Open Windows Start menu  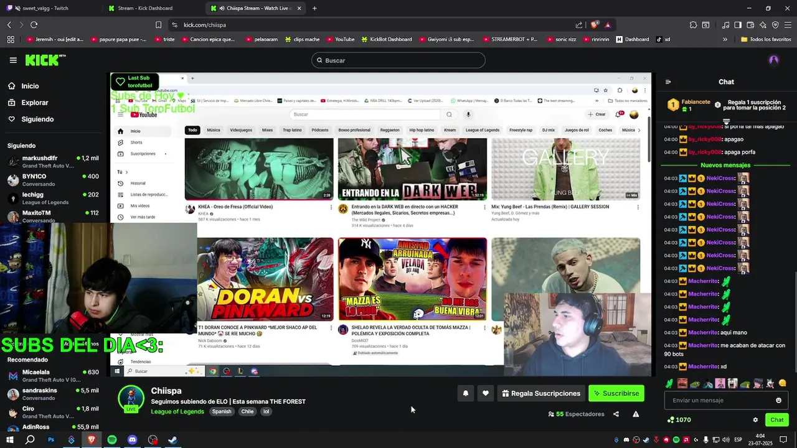(9, 440)
